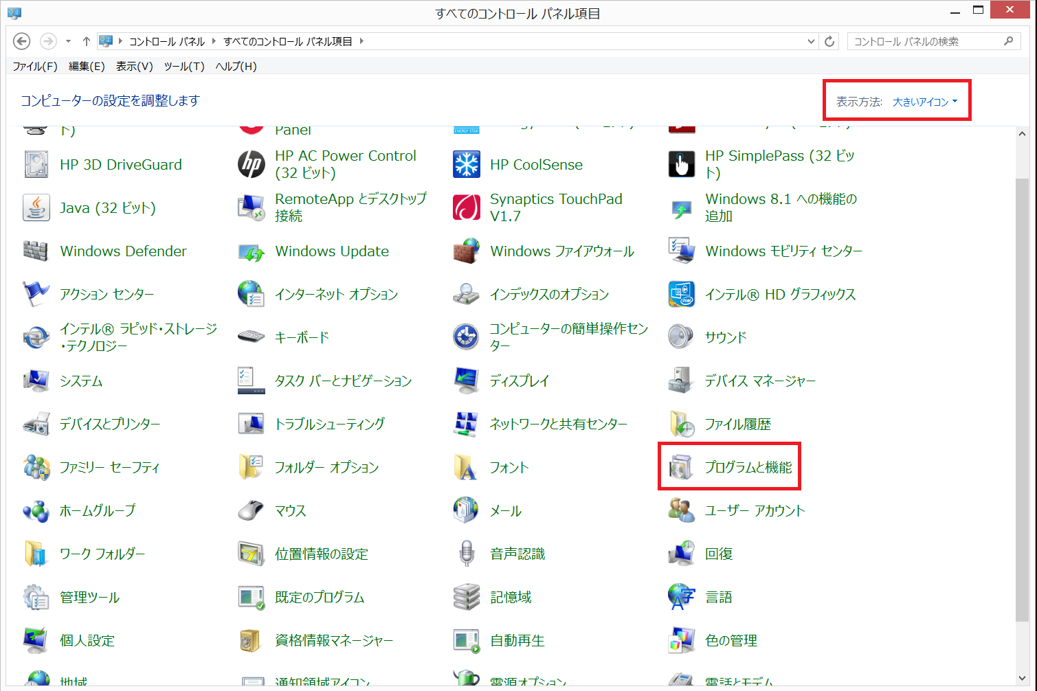1037x691 pixels.
Task: Click the 音声認識 microphone icon
Action: click(x=466, y=554)
